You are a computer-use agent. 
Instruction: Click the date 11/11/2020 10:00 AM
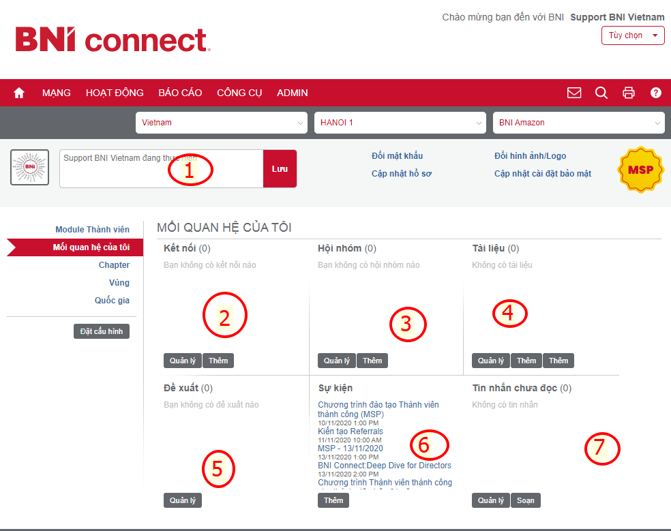[350, 440]
